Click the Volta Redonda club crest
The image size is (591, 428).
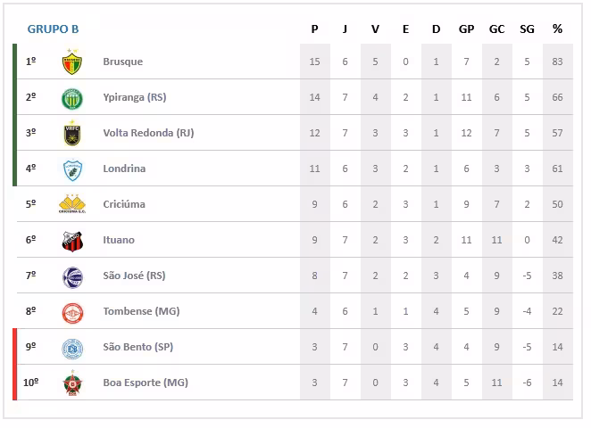coord(72,134)
